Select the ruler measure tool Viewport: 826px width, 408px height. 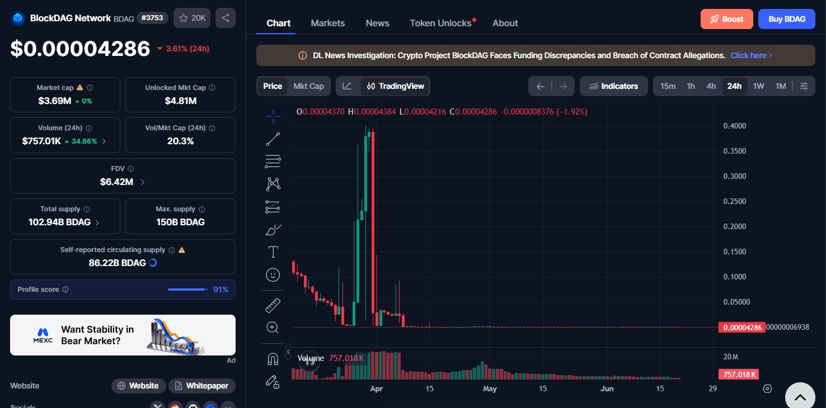[x=273, y=305]
